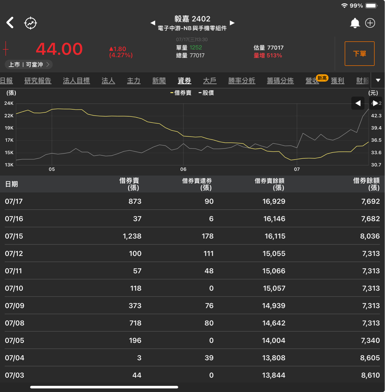The height and width of the screenshot is (392, 385).
Task: Expand the hidden tabs with the down arrow
Action: coord(378,80)
